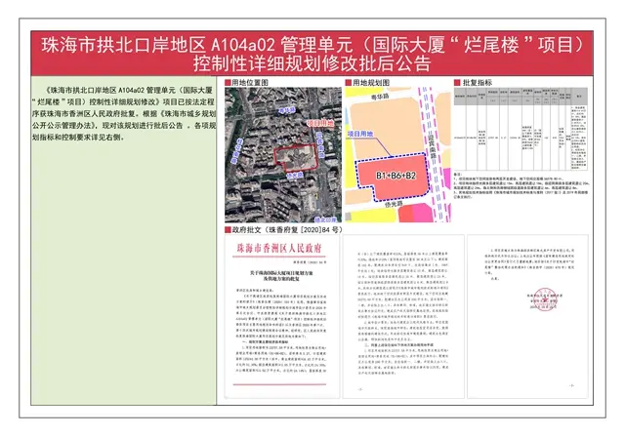Open the colored land-use planning map image
Image resolution: width=625 pixels, height=437 pixels.
click(x=397, y=155)
